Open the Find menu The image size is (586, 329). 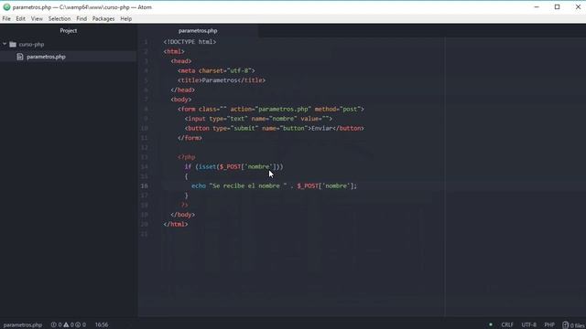(x=81, y=18)
